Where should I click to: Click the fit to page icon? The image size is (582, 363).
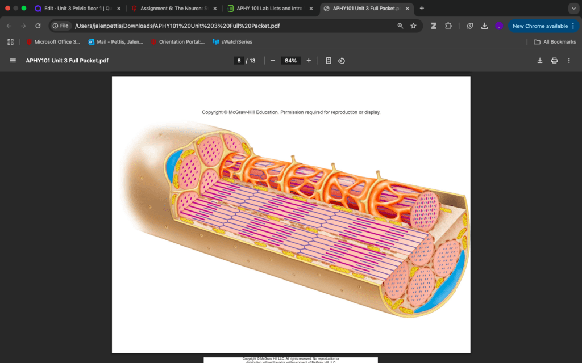coord(329,60)
